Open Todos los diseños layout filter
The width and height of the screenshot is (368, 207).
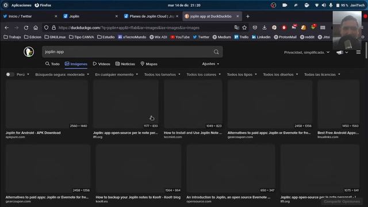[281, 74]
